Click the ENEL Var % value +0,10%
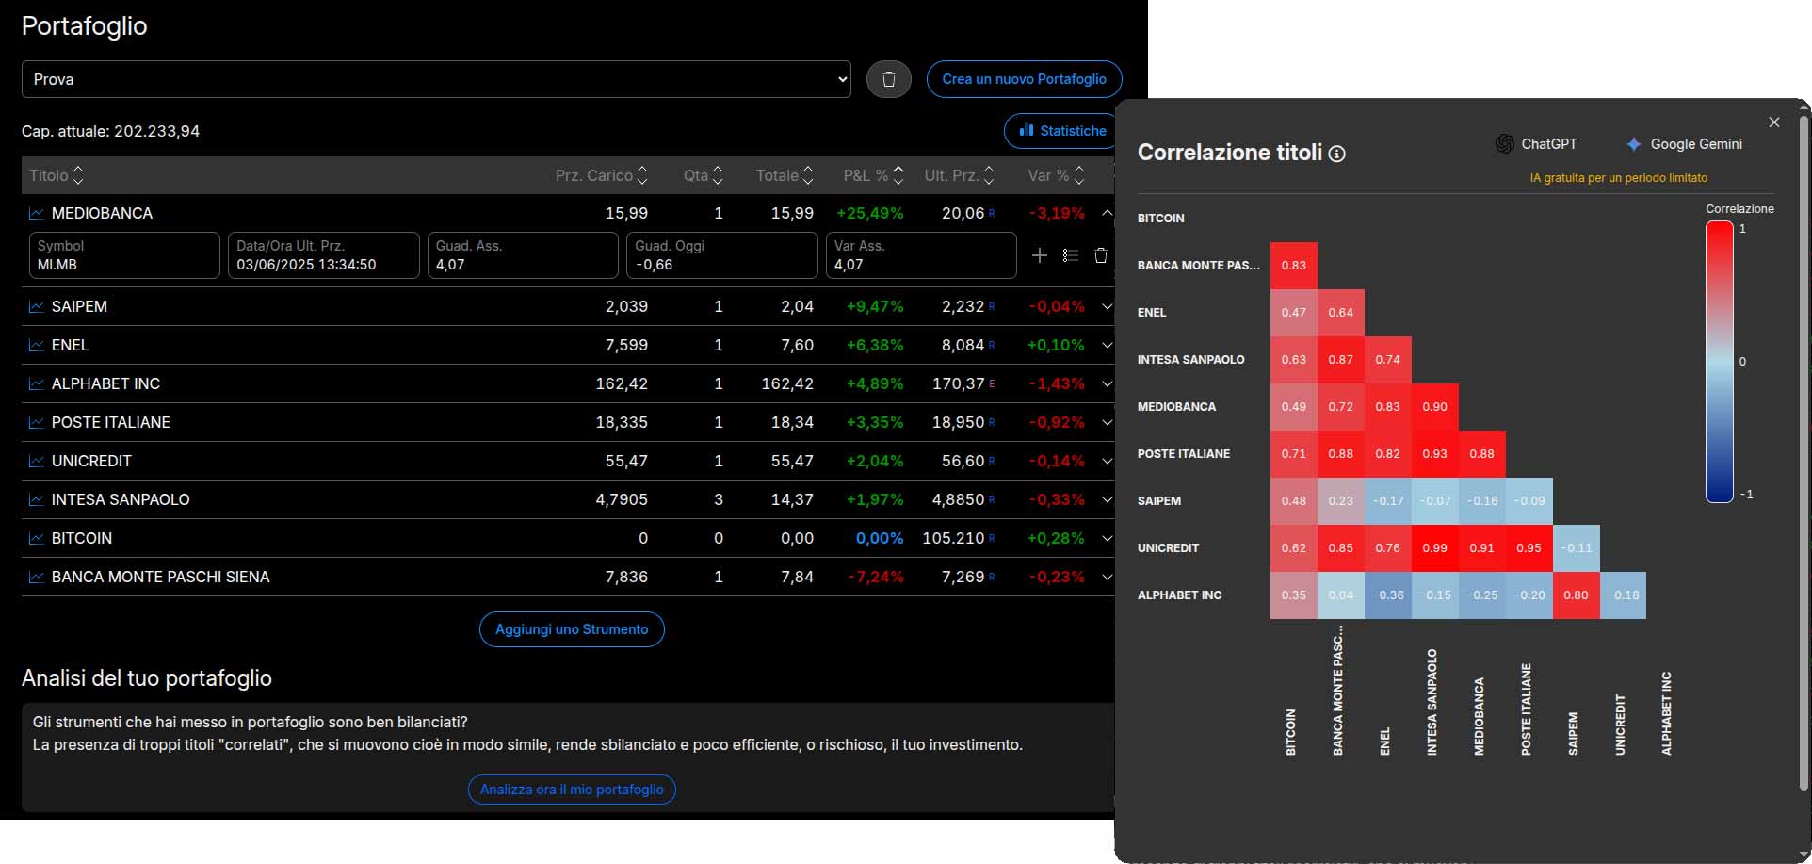Screen dimensions: 1812x864 (x=1056, y=345)
